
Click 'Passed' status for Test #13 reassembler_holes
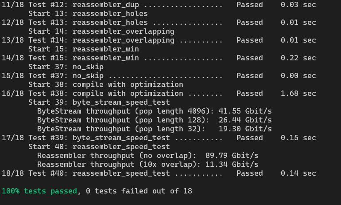click(x=250, y=23)
